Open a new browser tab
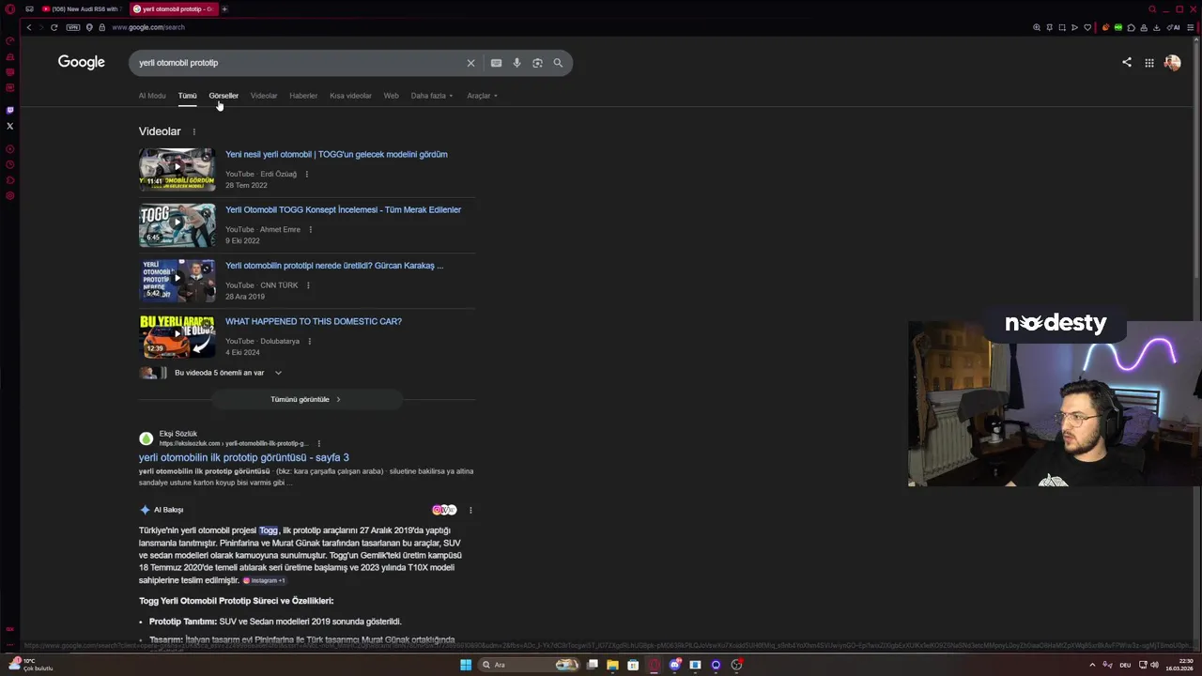Viewport: 1202px width, 676px height. (x=224, y=9)
